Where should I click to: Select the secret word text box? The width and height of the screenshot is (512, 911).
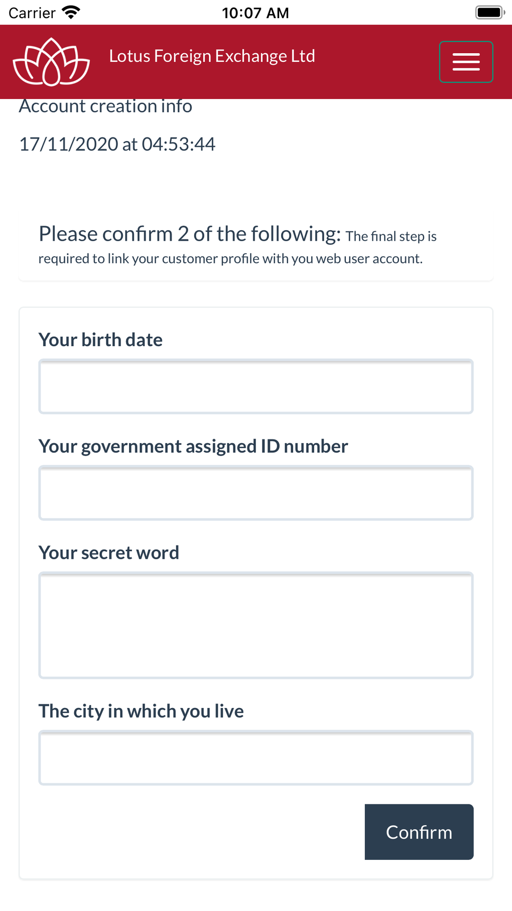coord(256,625)
